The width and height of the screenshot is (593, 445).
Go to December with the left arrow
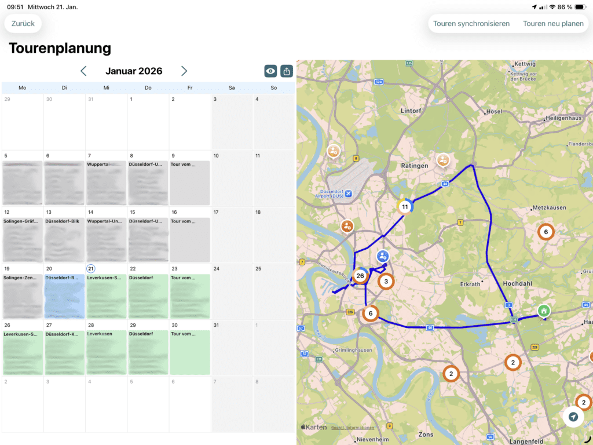83,71
